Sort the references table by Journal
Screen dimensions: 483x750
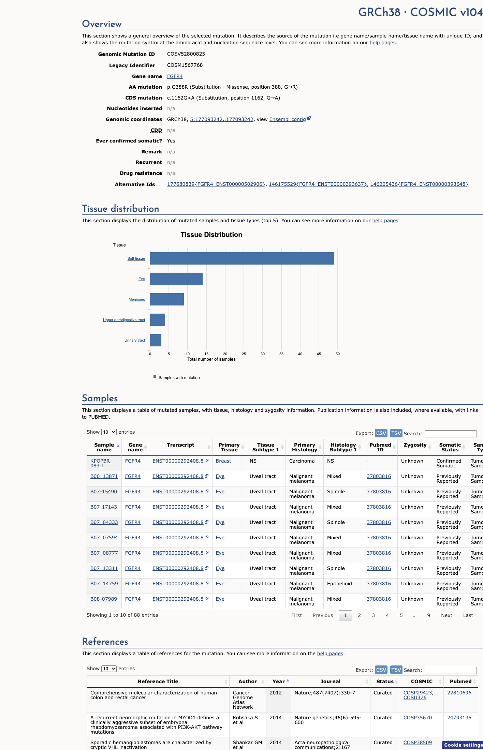tap(330, 681)
